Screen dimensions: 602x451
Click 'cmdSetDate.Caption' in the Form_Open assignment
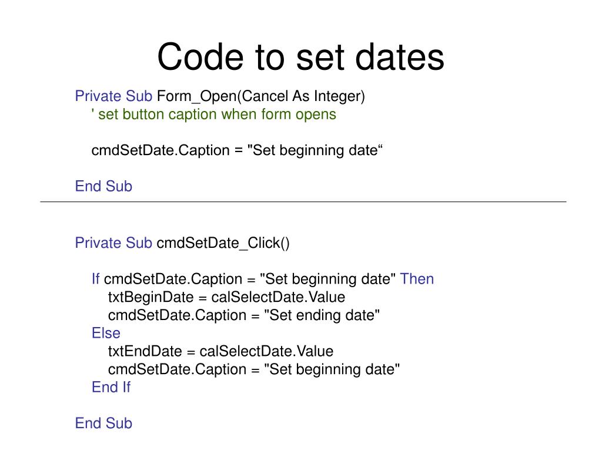(x=160, y=150)
